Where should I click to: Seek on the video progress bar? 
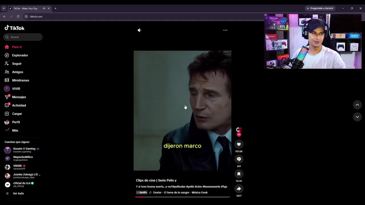[182, 197]
